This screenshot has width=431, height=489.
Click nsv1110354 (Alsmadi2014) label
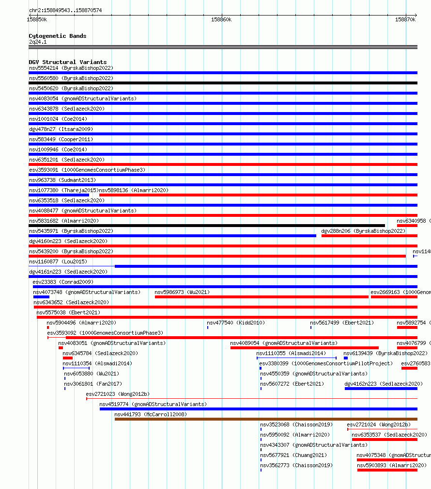pyautogui.click(x=97, y=363)
